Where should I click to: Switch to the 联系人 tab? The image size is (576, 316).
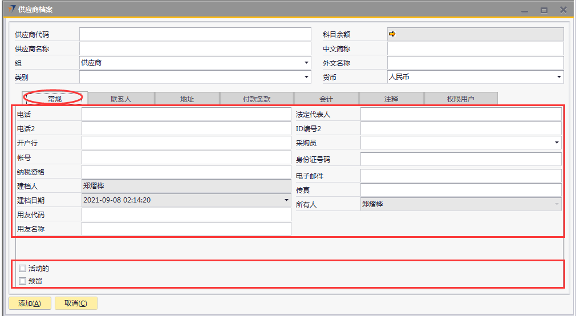[121, 99]
